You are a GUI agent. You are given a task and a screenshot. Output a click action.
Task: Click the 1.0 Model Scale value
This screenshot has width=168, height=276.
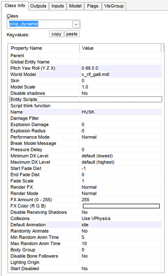tap(85, 87)
